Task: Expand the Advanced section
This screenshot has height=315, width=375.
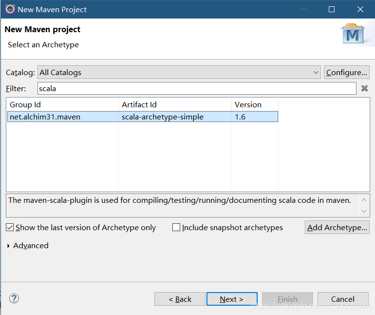Action: coord(8,246)
